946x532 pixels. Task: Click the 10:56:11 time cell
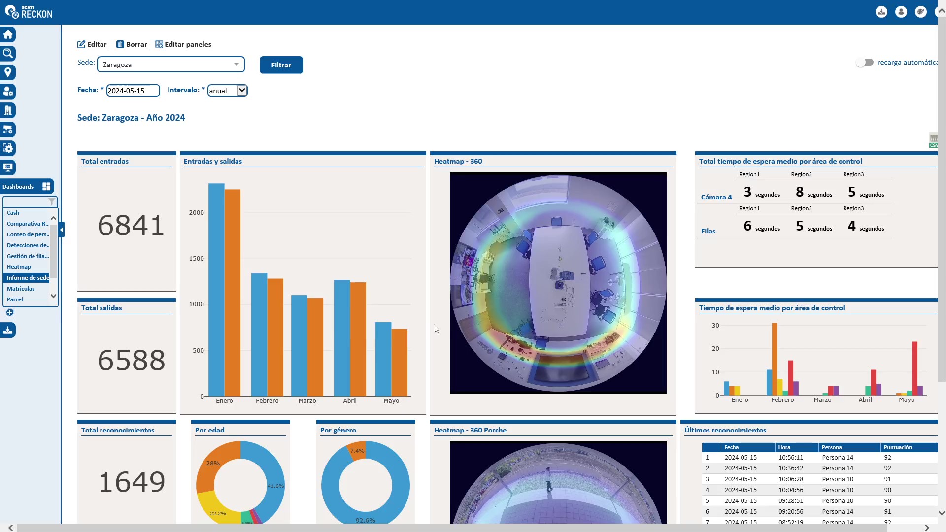791,458
